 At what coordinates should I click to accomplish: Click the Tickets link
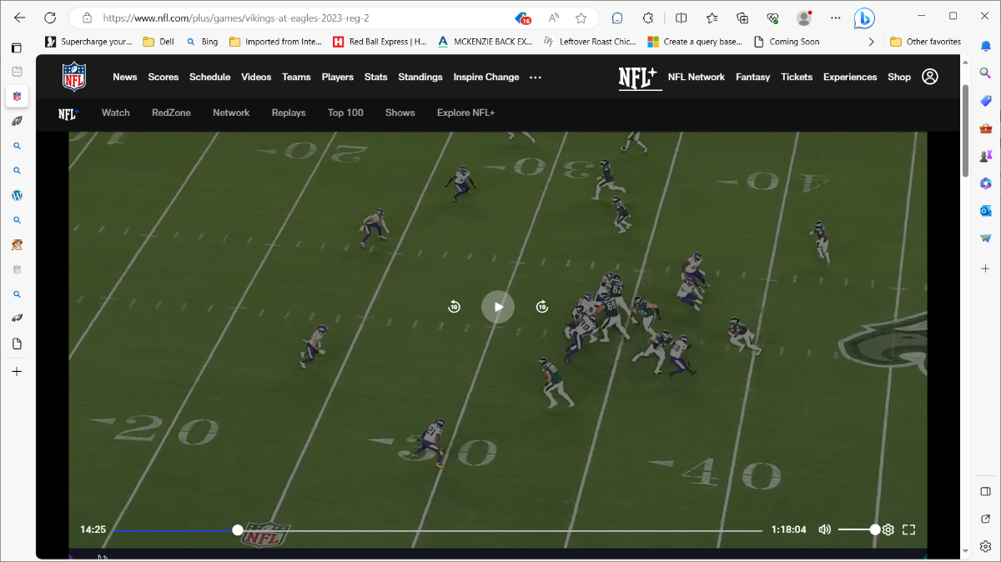click(x=796, y=77)
